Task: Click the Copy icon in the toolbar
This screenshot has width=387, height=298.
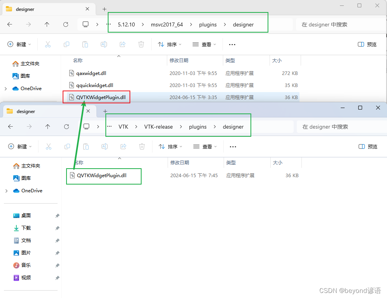Action: 67,44
